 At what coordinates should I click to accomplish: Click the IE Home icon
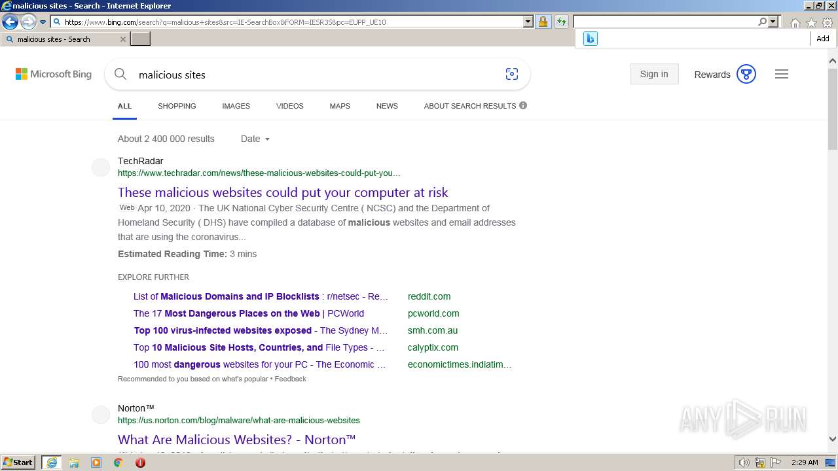(795, 23)
